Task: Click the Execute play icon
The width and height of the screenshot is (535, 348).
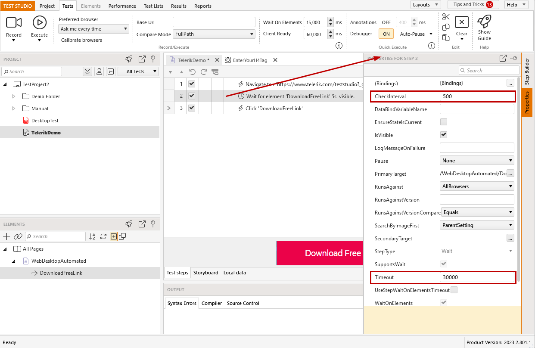Action: point(40,22)
